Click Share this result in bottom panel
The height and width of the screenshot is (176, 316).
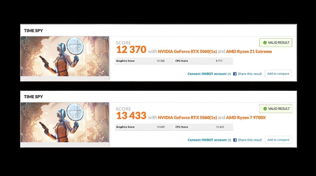click(x=250, y=140)
